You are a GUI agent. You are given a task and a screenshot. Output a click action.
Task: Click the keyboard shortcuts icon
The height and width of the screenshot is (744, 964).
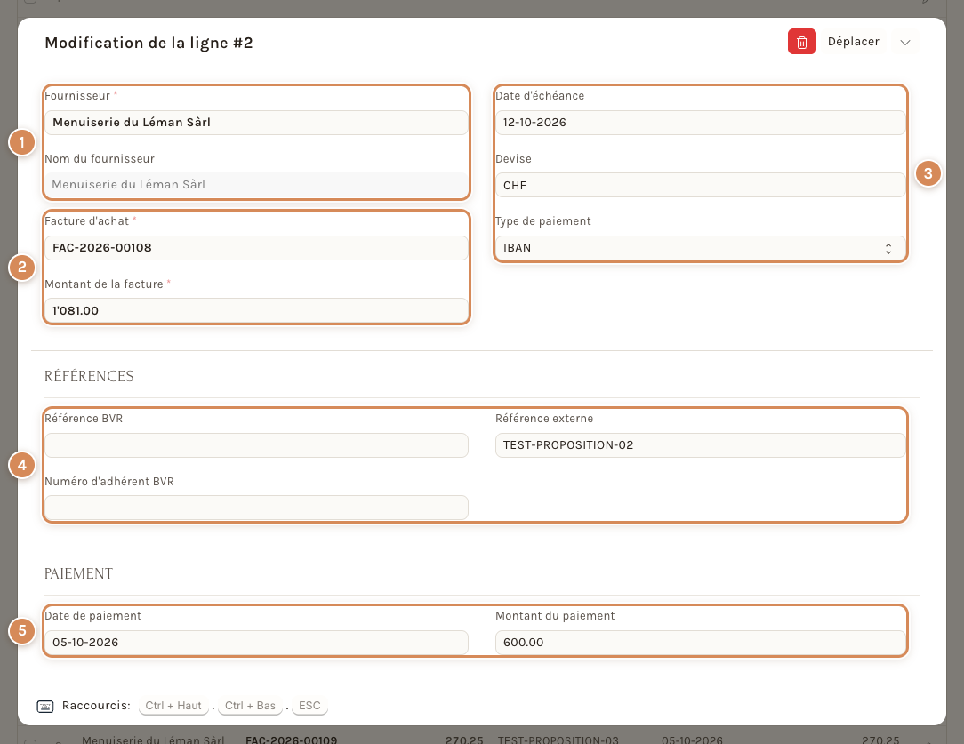click(x=45, y=706)
